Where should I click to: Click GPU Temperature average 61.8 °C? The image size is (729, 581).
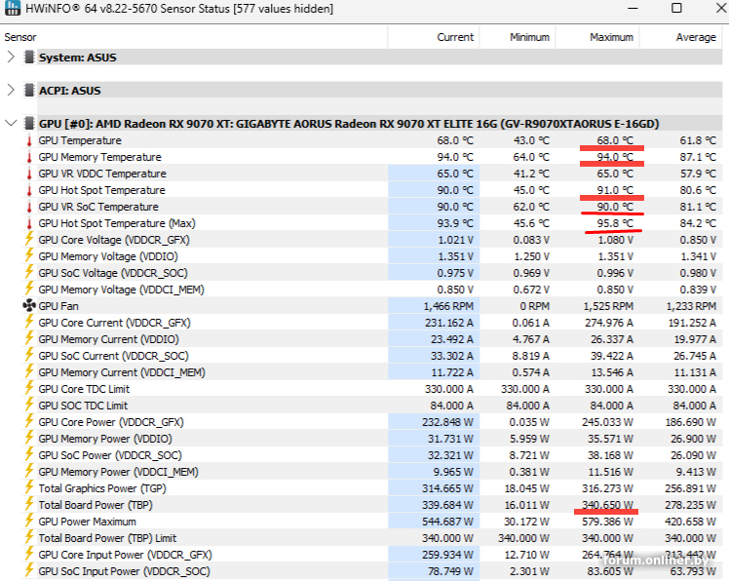click(698, 140)
